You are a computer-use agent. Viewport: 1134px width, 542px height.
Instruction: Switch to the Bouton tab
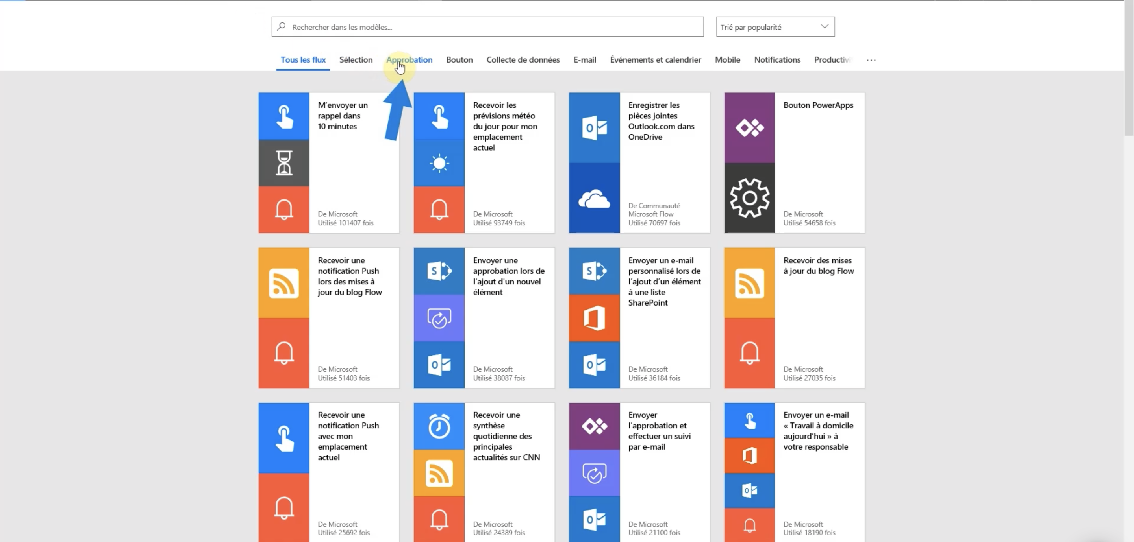tap(459, 59)
